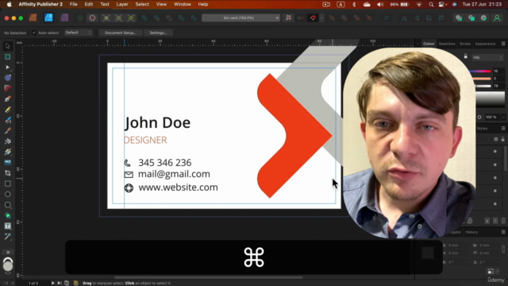This screenshot has width=508, height=286.
Task: Switch to the Swatches tab
Action: [x=447, y=44]
